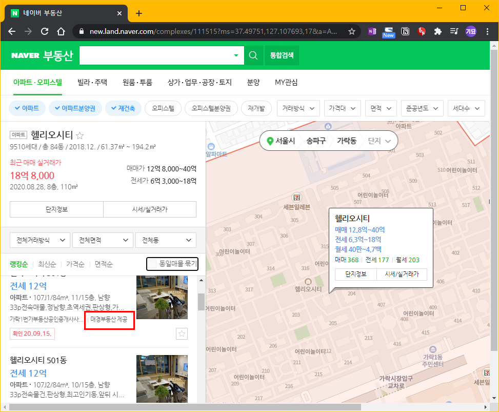Click the bottom horizontal scrollbar thumb
Image resolution: width=499 pixels, height=412 pixels.
pyautogui.click(x=185, y=407)
